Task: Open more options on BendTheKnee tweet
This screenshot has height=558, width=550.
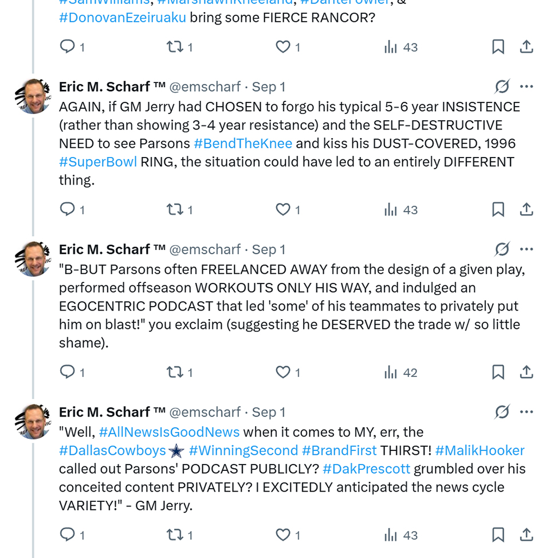Action: 527,87
